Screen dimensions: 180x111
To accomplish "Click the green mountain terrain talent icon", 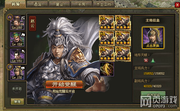I will (153, 61).
